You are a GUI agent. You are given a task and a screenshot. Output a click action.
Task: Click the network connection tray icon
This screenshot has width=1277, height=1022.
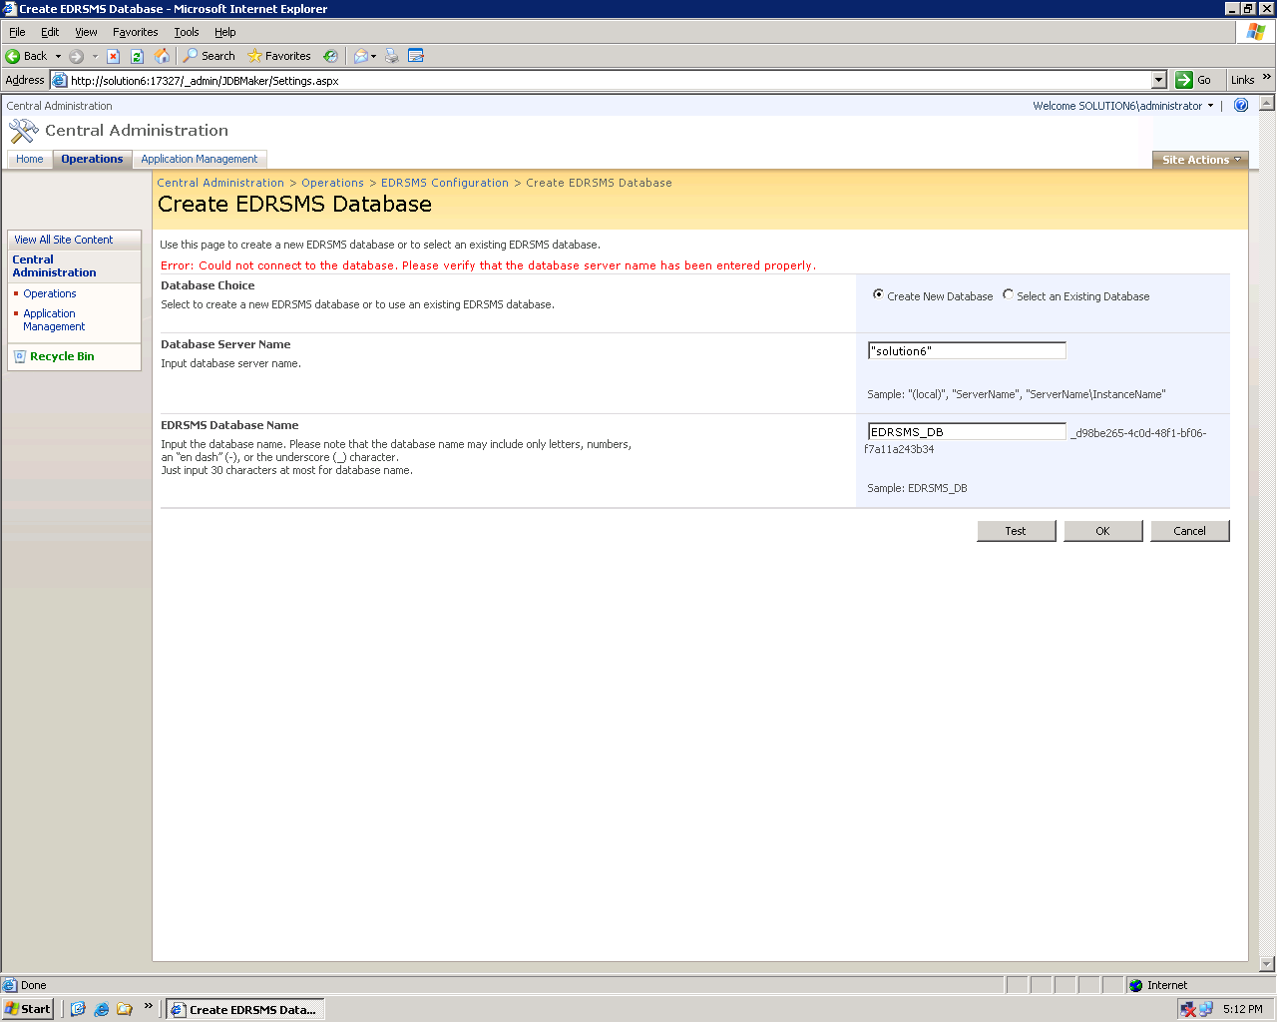[1206, 1009]
